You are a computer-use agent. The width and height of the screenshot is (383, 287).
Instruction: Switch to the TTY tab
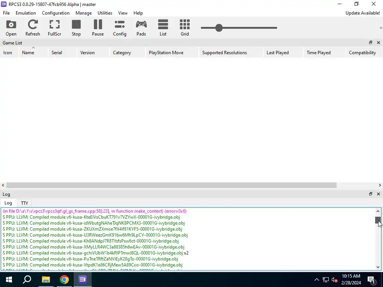pyautogui.click(x=24, y=203)
